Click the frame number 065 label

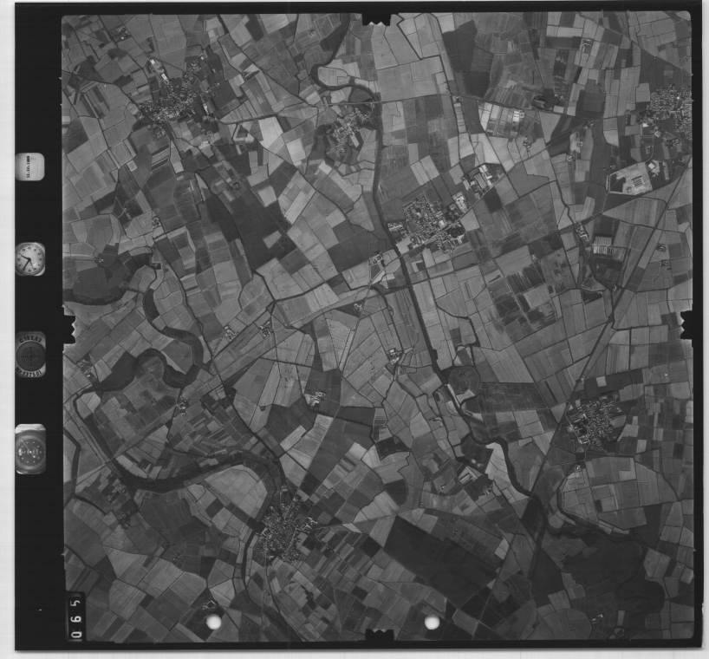point(75,616)
